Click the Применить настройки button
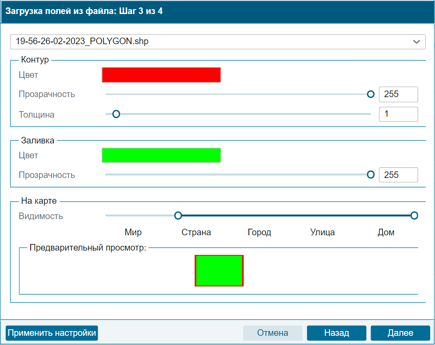Screen dimensions: 435x345 (x=52, y=333)
